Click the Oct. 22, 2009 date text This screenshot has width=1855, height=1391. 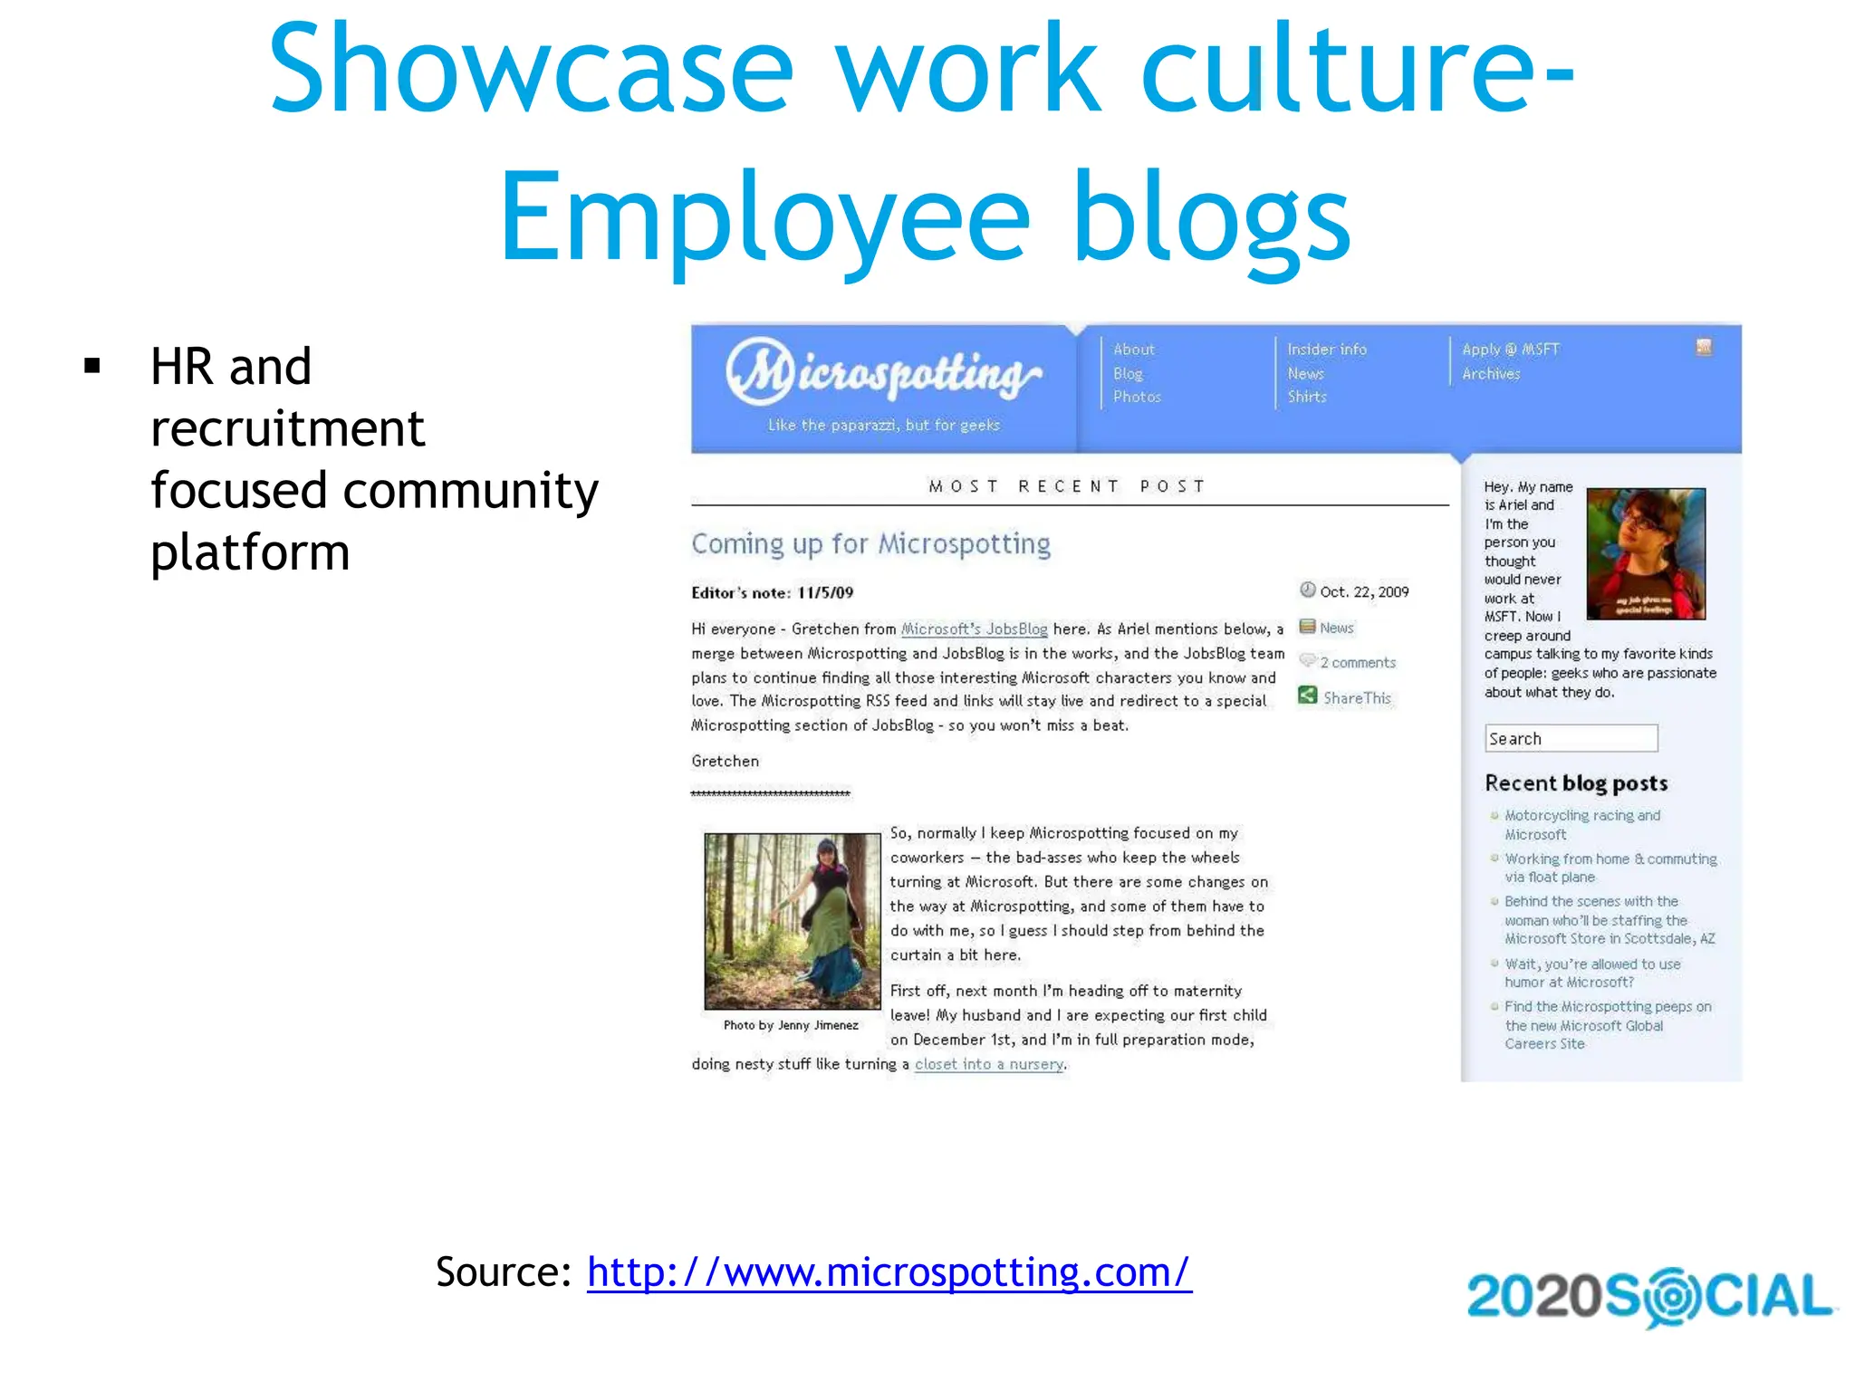[x=1364, y=592]
